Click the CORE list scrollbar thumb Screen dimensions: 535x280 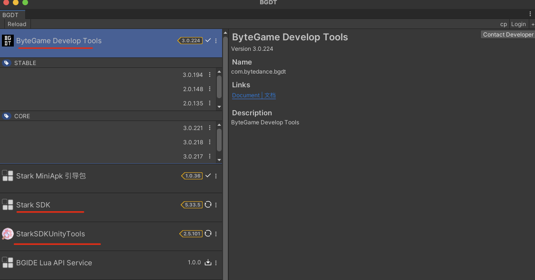219,140
